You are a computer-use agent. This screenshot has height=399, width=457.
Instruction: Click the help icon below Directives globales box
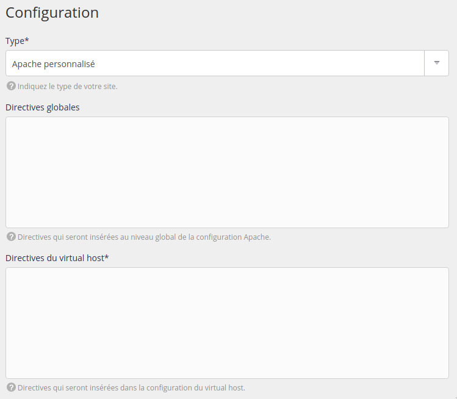(x=11, y=237)
